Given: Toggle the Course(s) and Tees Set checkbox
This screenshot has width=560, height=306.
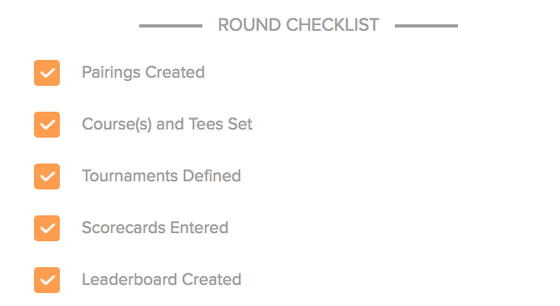Looking at the screenshot, I should point(47,125).
